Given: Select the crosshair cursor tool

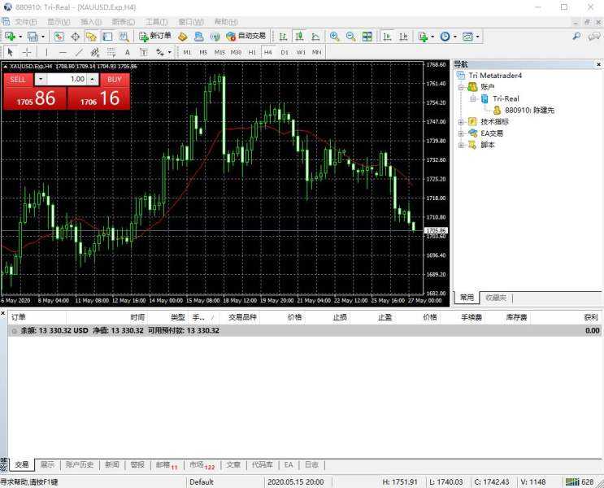Looking at the screenshot, I should (x=27, y=52).
